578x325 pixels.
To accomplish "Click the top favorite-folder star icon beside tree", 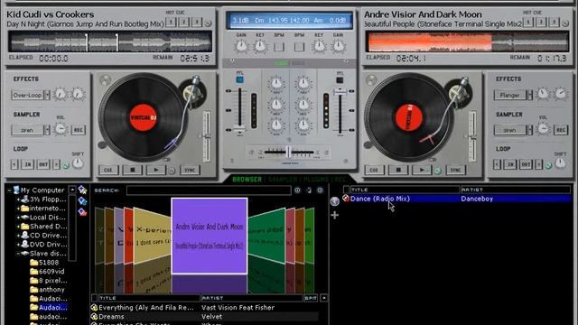I will click(x=82, y=190).
